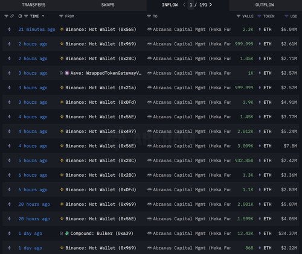Open Abraxas Capital Mgmt in the $2.22M row

point(192,248)
